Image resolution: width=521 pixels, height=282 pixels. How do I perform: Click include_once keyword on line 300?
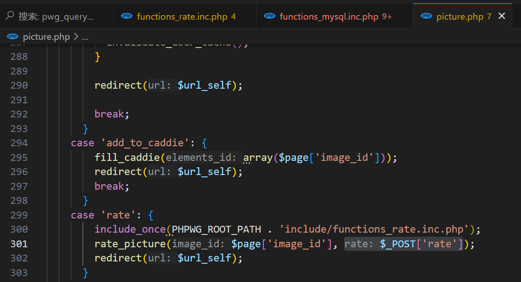pos(130,229)
